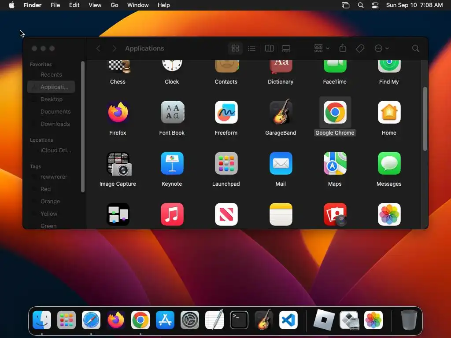Image resolution: width=451 pixels, height=338 pixels.
Task: Select the Contacts app icon
Action: tap(226, 66)
